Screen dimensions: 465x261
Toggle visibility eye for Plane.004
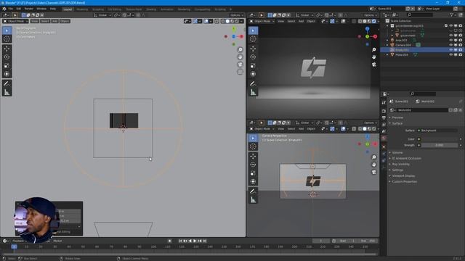(x=450, y=55)
